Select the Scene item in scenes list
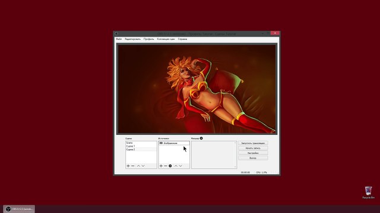Image resolution: width=380 pixels, height=213 pixels. tap(141, 143)
